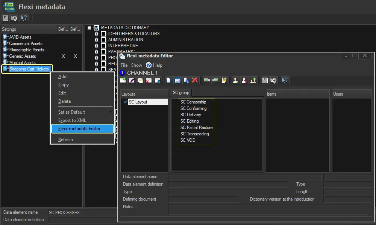Choose Flexi-metadata Editor from context menu

(x=79, y=129)
